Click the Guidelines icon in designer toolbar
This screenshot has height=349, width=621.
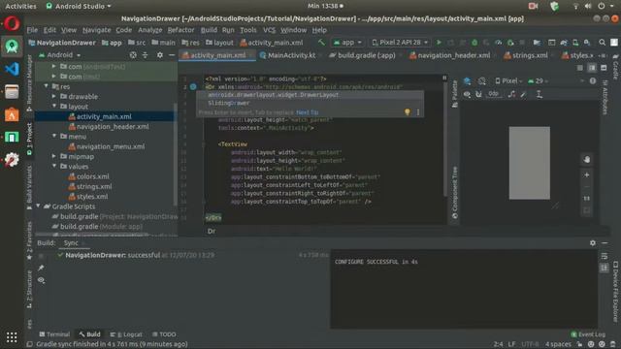pos(539,94)
